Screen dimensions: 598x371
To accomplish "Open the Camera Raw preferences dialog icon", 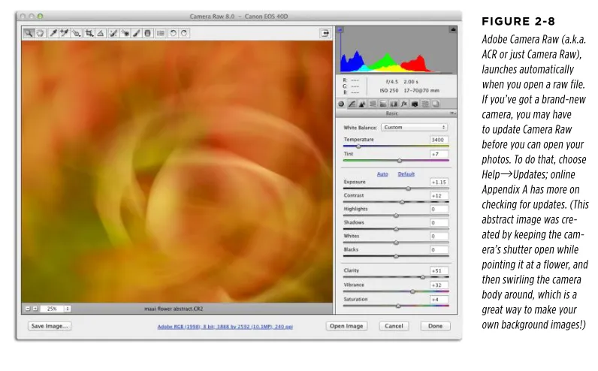I will point(161,33).
